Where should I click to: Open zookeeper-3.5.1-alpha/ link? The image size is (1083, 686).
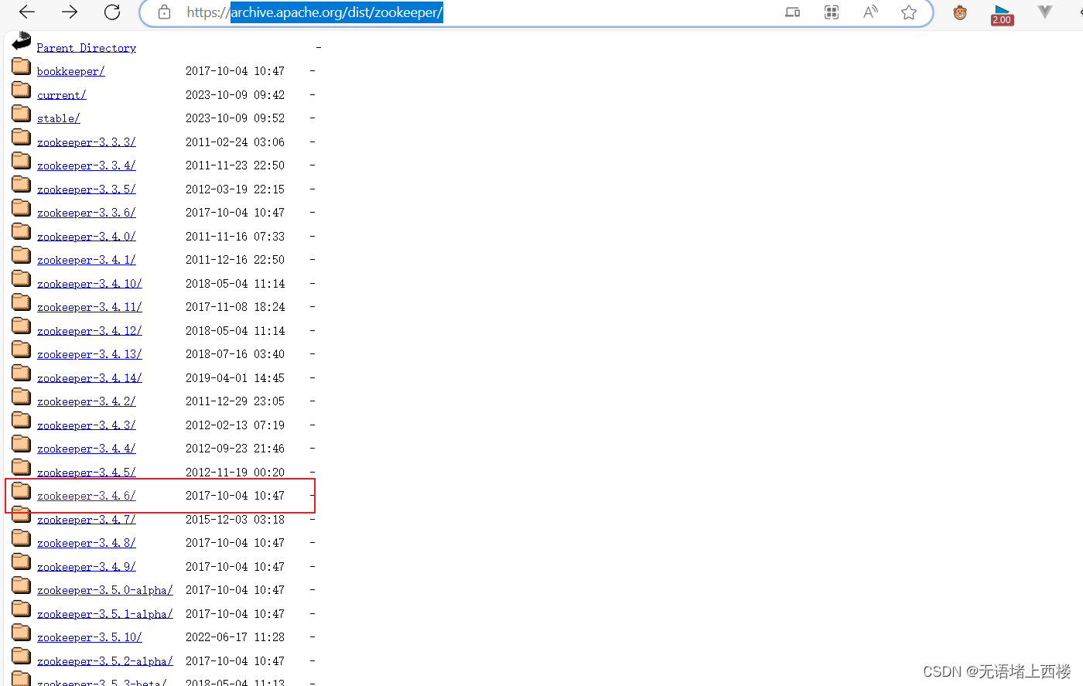click(105, 614)
